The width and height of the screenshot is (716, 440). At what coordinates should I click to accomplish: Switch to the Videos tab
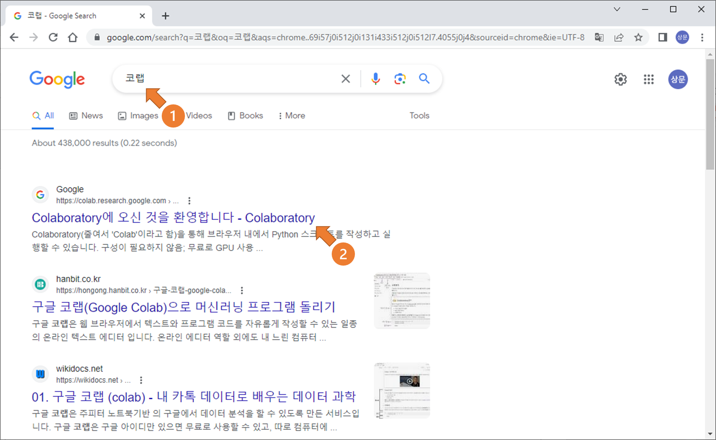point(199,116)
